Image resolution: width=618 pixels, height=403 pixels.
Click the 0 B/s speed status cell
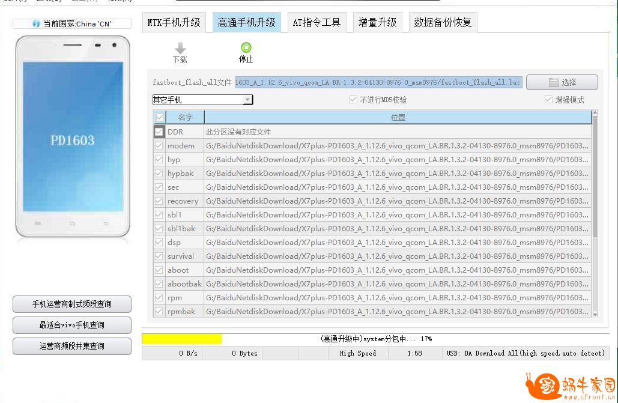point(172,353)
